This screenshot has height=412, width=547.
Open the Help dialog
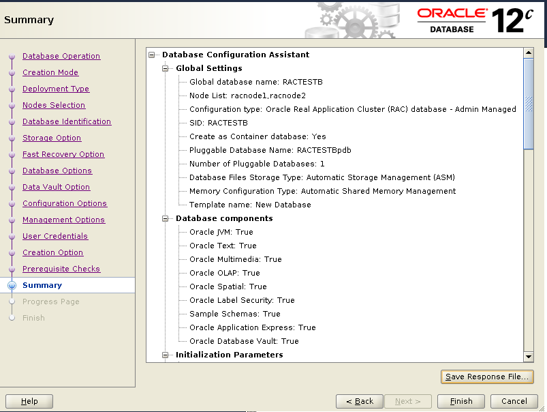click(29, 401)
